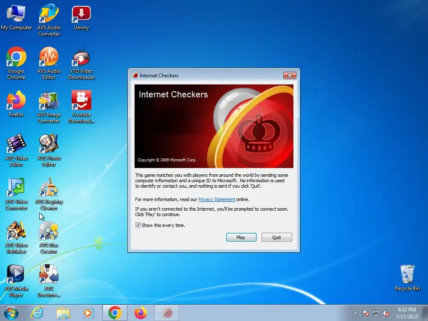Switch to Chrome in the taskbar

pyautogui.click(x=115, y=313)
